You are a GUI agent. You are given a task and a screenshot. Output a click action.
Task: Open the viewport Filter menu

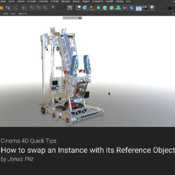6,14
